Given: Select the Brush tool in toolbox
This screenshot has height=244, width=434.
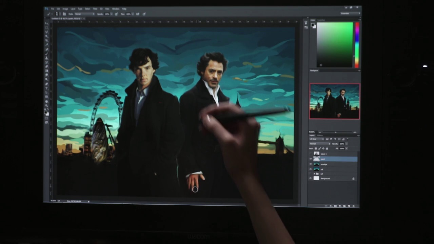Looking at the screenshot, I should (x=46, y=54).
